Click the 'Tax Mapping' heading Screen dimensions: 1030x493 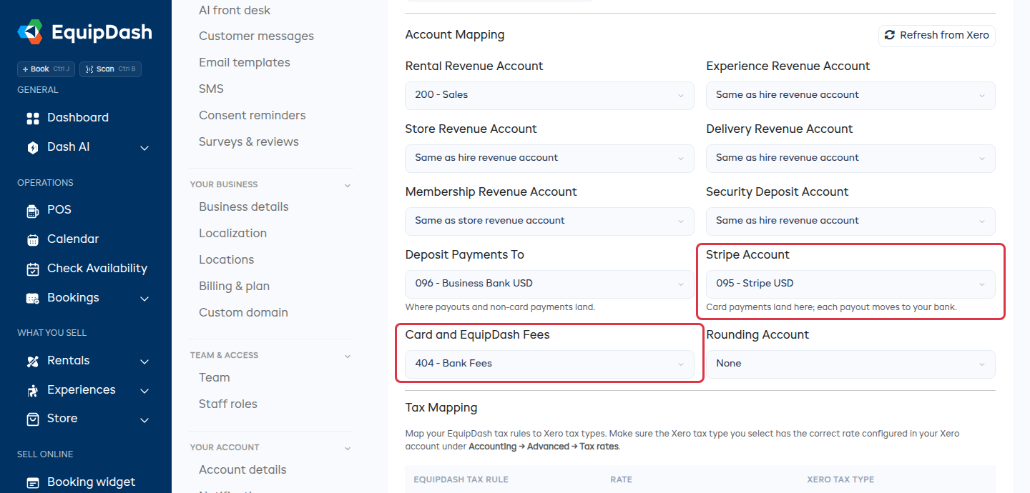(441, 408)
